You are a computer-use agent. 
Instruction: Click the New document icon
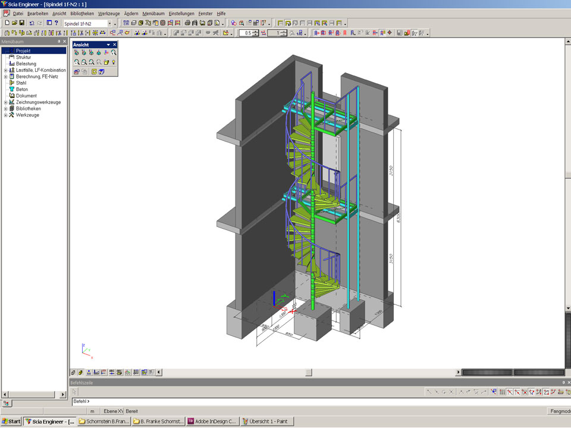coord(7,23)
